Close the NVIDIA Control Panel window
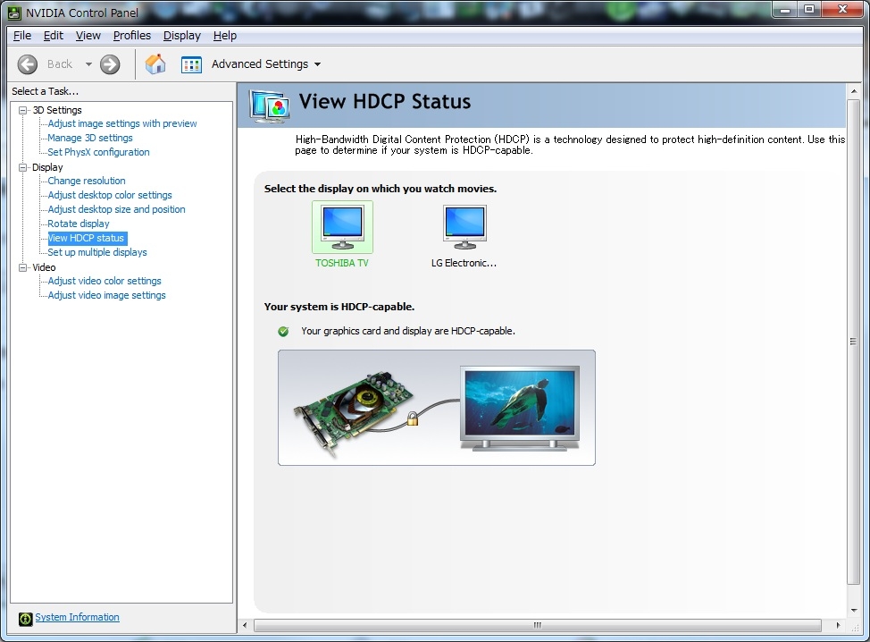Image resolution: width=870 pixels, height=642 pixels. pos(843,10)
